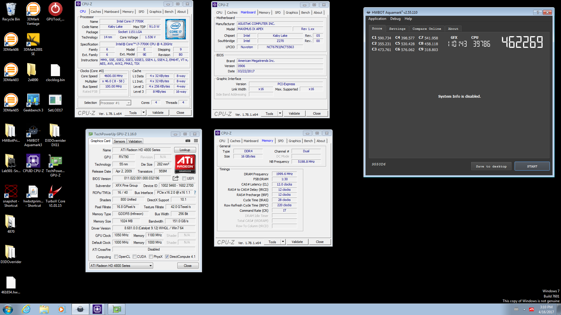
Task: Open Processor #1 selection dropdown
Action: pyautogui.click(x=115, y=103)
